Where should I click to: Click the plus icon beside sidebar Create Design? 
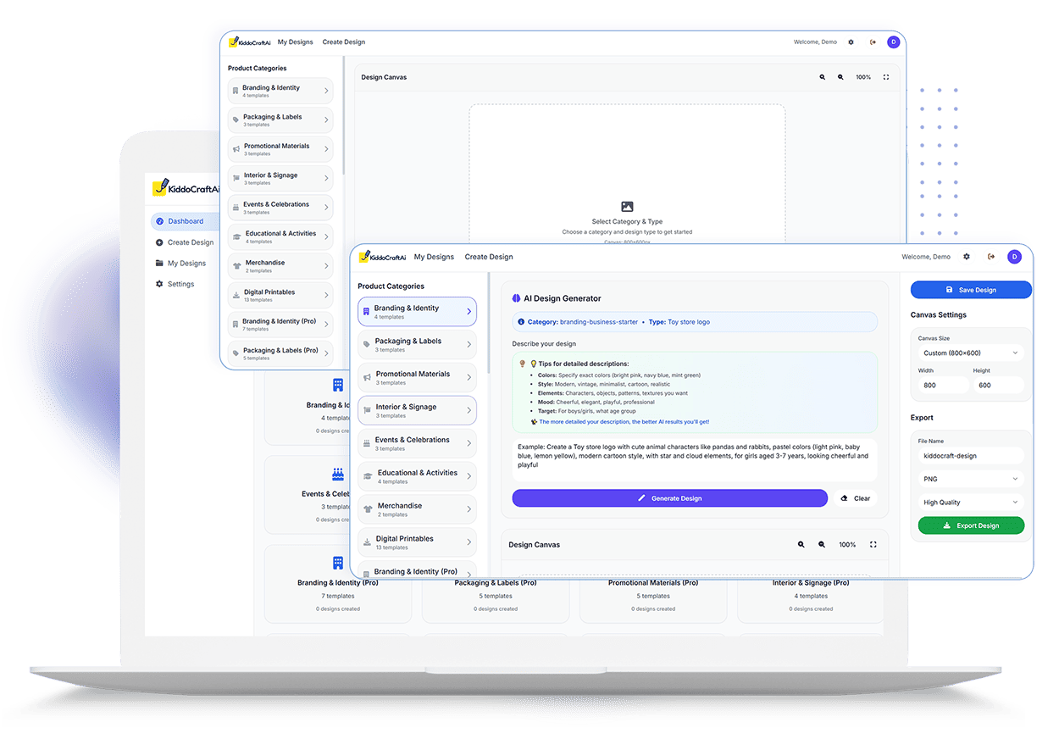coord(159,242)
